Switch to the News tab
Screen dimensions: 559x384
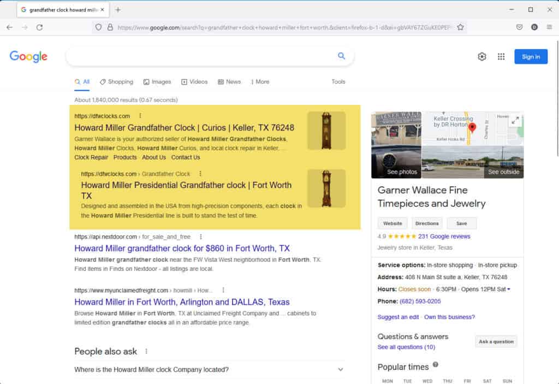click(229, 82)
